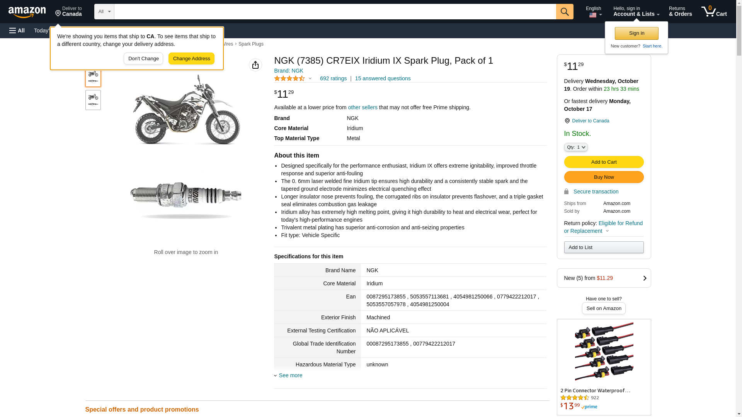Expand See more specifications
The height and width of the screenshot is (417, 742).
click(290, 375)
